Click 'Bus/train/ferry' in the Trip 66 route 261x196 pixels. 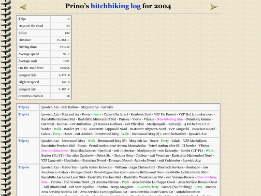click(147, 187)
